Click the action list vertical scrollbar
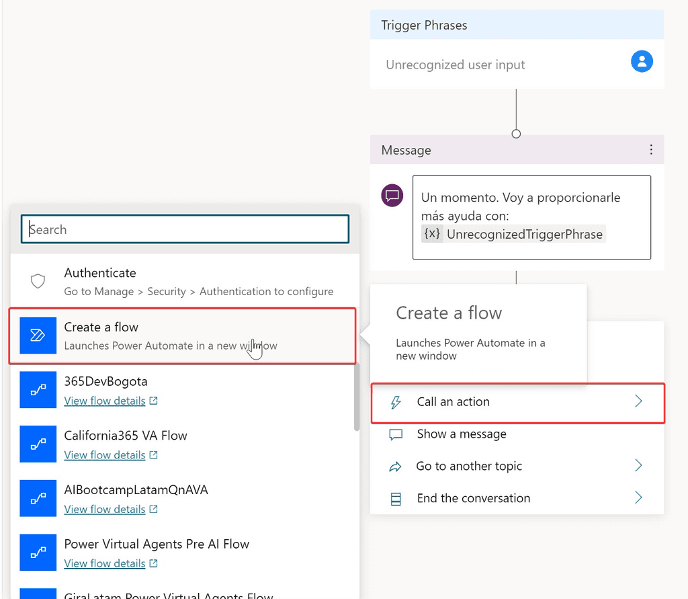Image resolution: width=688 pixels, height=599 pixels. [x=356, y=397]
